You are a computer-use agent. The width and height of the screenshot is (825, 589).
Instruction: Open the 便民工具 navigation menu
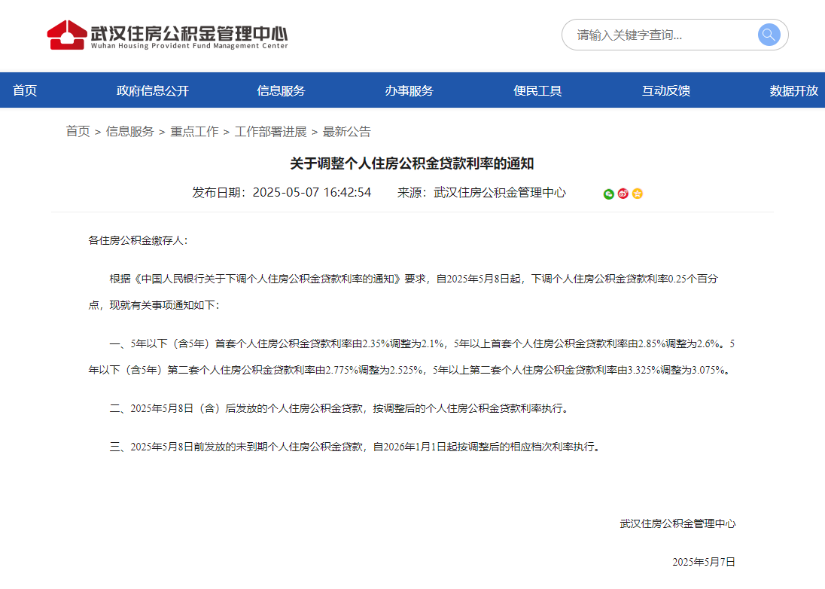click(537, 90)
